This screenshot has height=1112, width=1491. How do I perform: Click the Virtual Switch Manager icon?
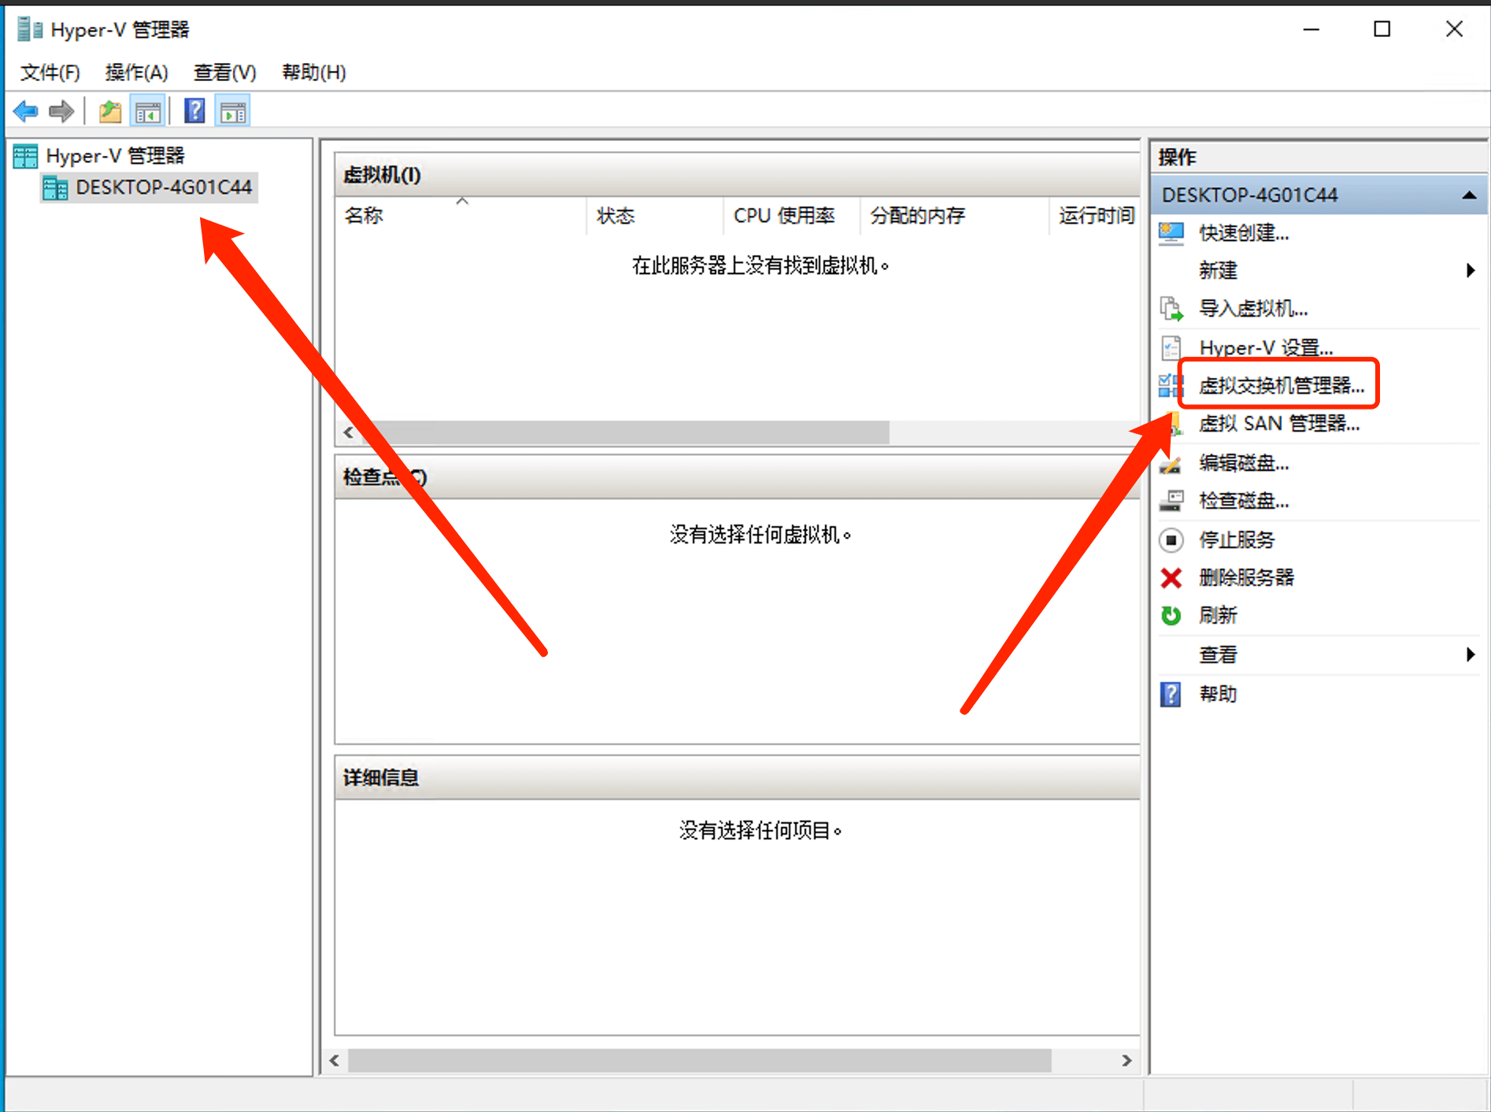click(x=1169, y=385)
